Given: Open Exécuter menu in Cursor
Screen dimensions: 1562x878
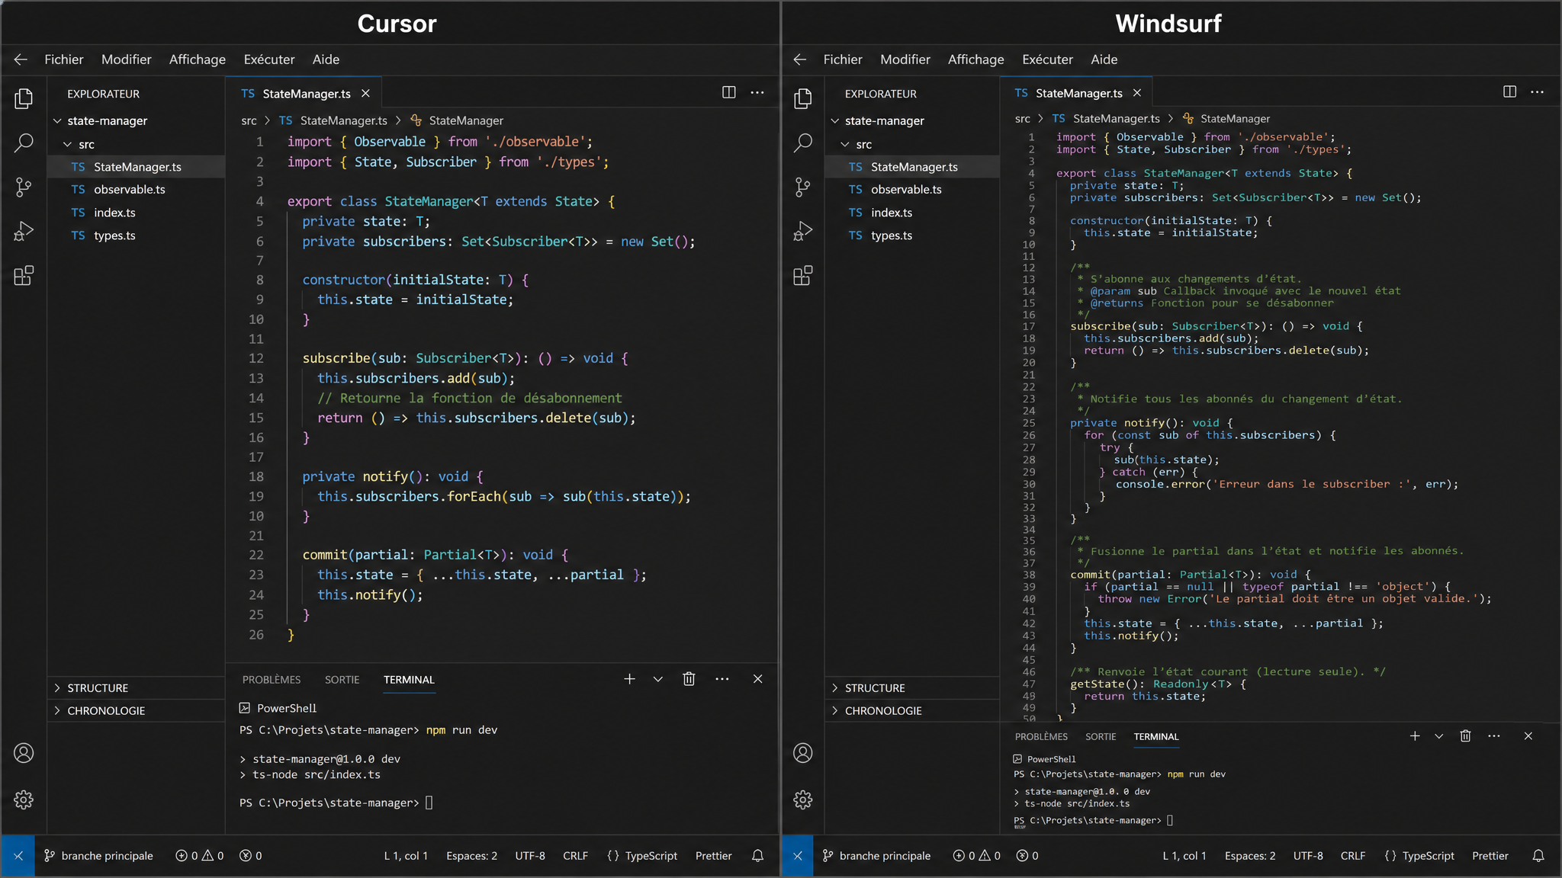Looking at the screenshot, I should click(x=269, y=59).
